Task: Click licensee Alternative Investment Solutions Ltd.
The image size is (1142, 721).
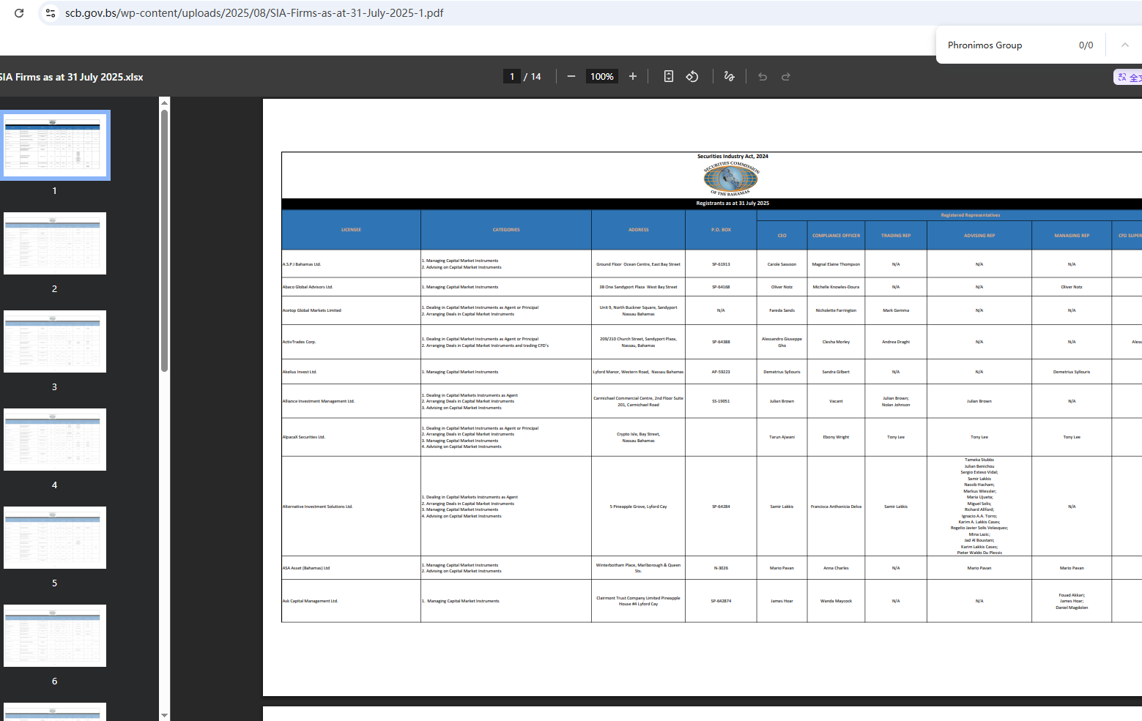Action: tap(318, 507)
